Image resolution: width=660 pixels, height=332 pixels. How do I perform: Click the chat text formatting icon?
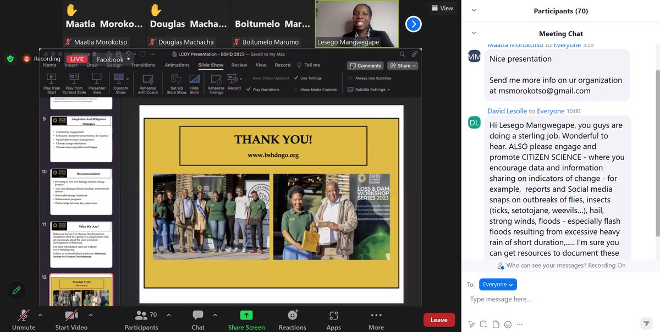(471, 324)
